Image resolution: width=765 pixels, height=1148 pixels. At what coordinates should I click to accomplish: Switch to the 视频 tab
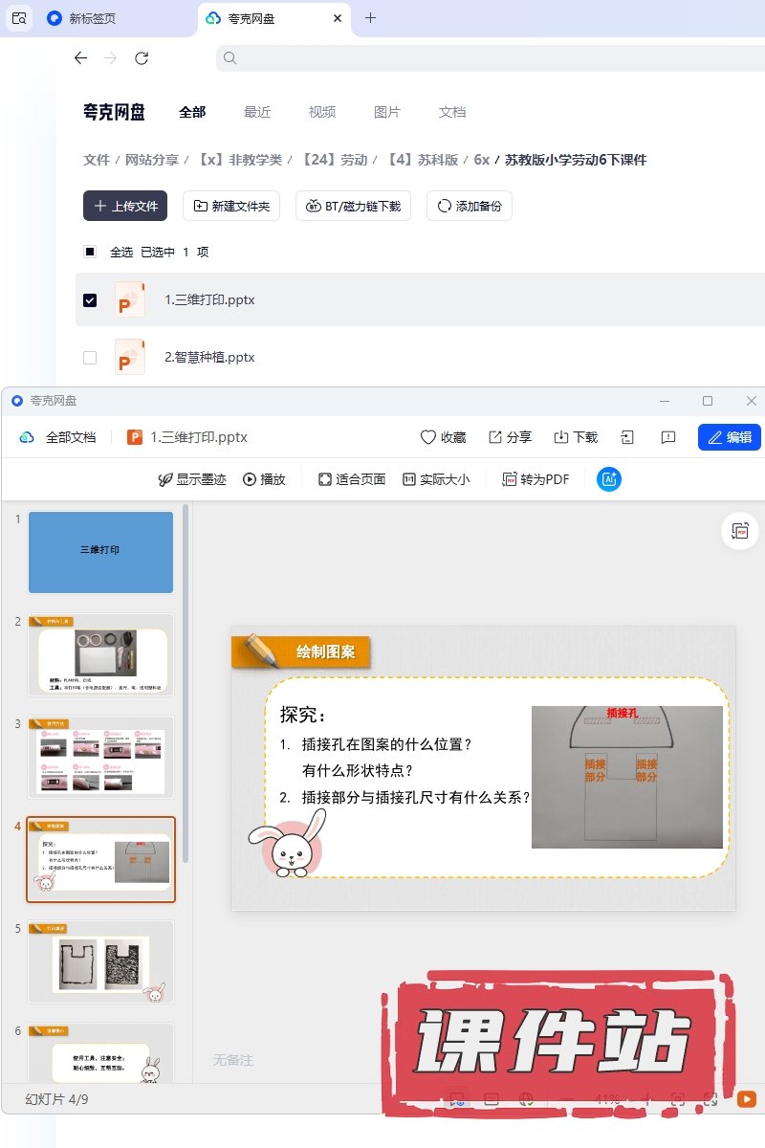[x=322, y=112]
